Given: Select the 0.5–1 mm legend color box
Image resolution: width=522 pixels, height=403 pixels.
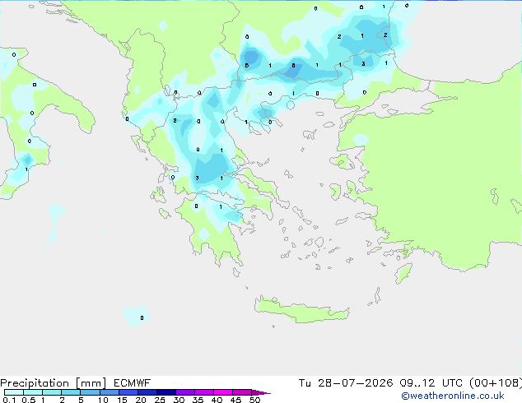Looking at the screenshot, I should click(x=33, y=392).
